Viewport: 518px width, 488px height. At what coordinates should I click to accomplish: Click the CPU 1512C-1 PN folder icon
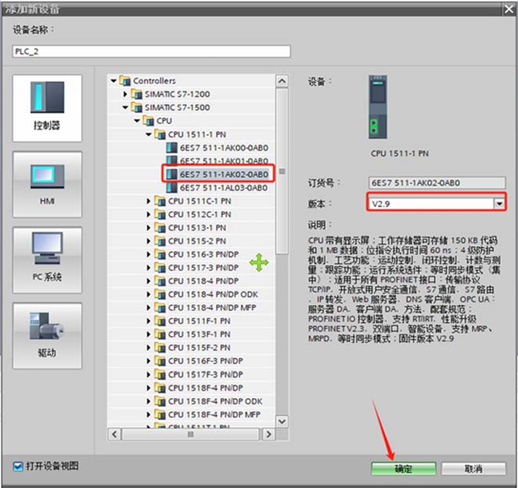click(x=160, y=214)
